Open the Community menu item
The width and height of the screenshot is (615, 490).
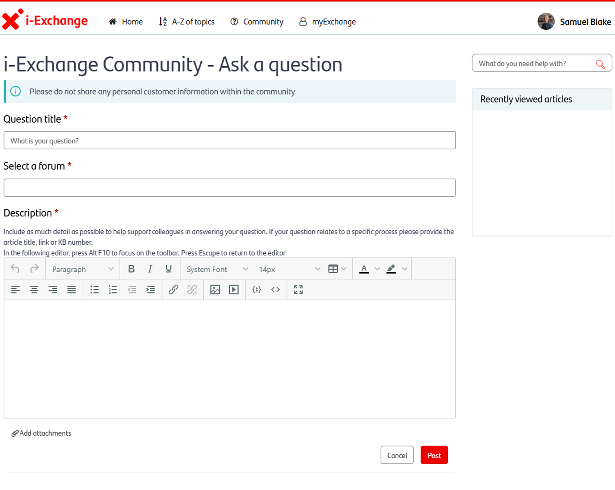[x=257, y=21]
